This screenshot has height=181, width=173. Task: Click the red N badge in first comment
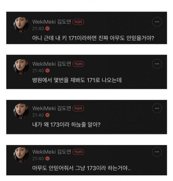click(48, 28)
